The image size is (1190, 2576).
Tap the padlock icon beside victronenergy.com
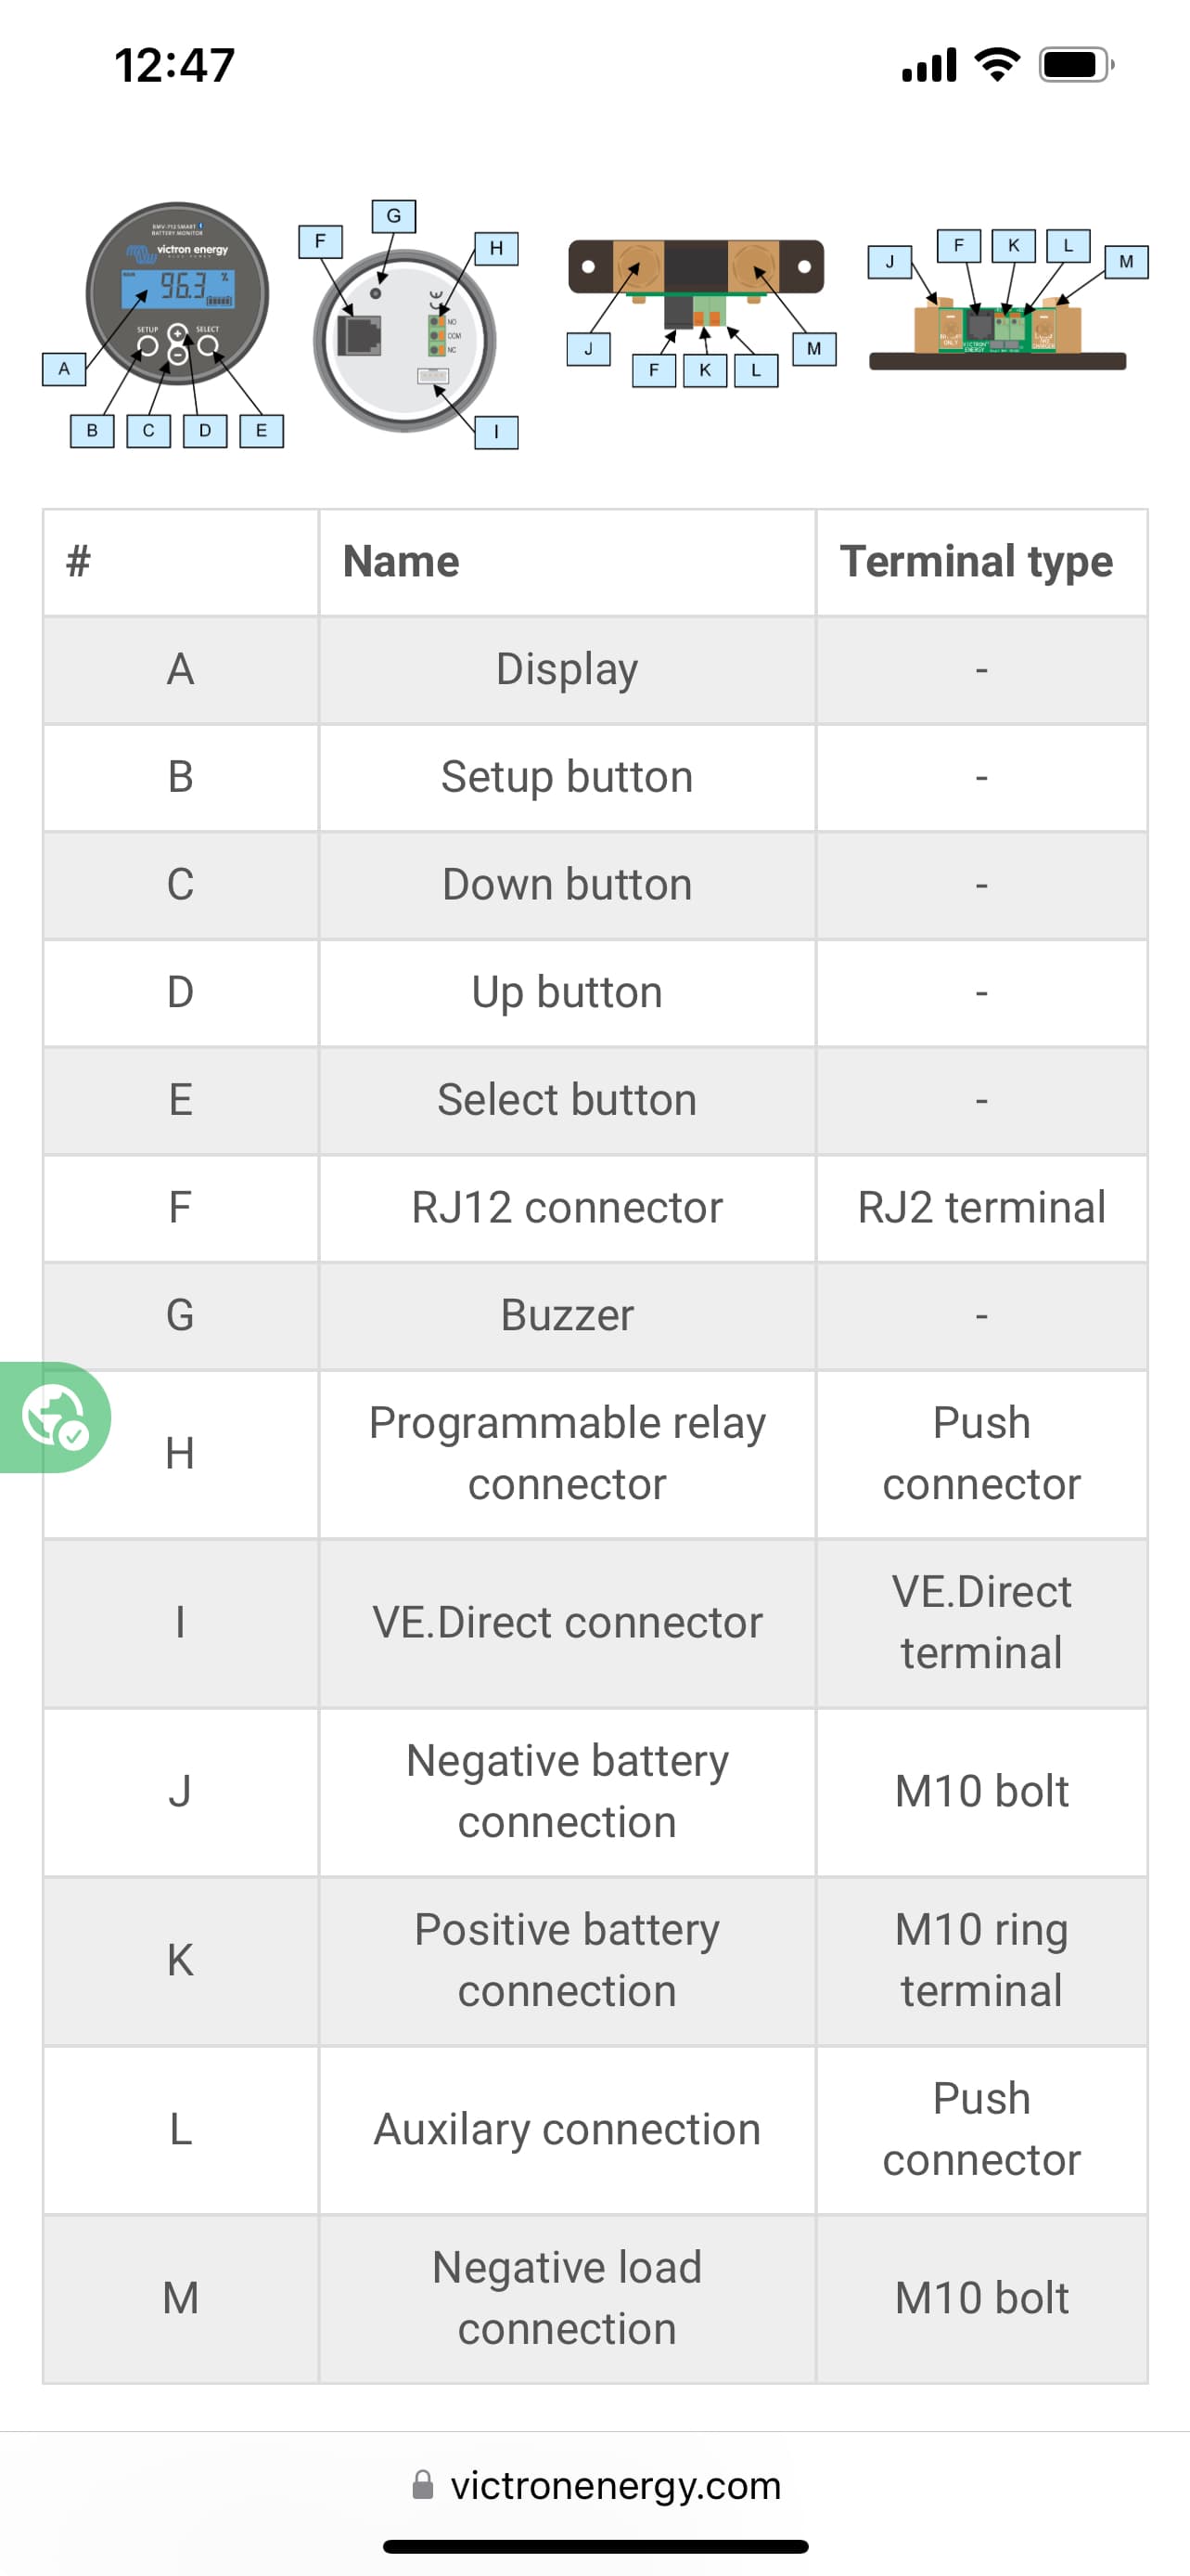point(424,2485)
